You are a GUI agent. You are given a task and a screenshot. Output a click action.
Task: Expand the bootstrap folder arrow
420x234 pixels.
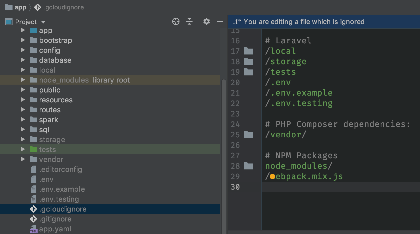23,40
